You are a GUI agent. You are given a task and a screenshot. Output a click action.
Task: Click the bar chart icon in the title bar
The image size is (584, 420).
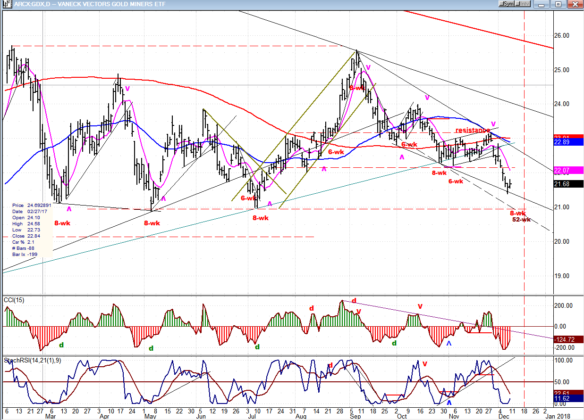coord(8,4)
